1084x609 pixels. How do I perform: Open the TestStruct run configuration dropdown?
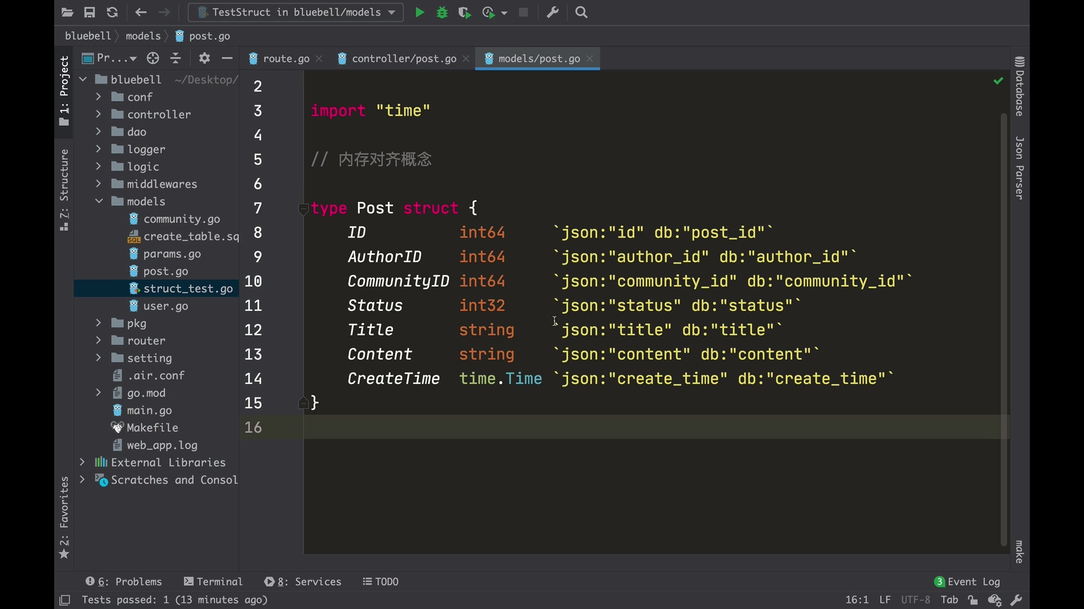296,12
